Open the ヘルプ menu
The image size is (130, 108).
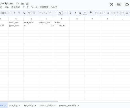[54, 7]
